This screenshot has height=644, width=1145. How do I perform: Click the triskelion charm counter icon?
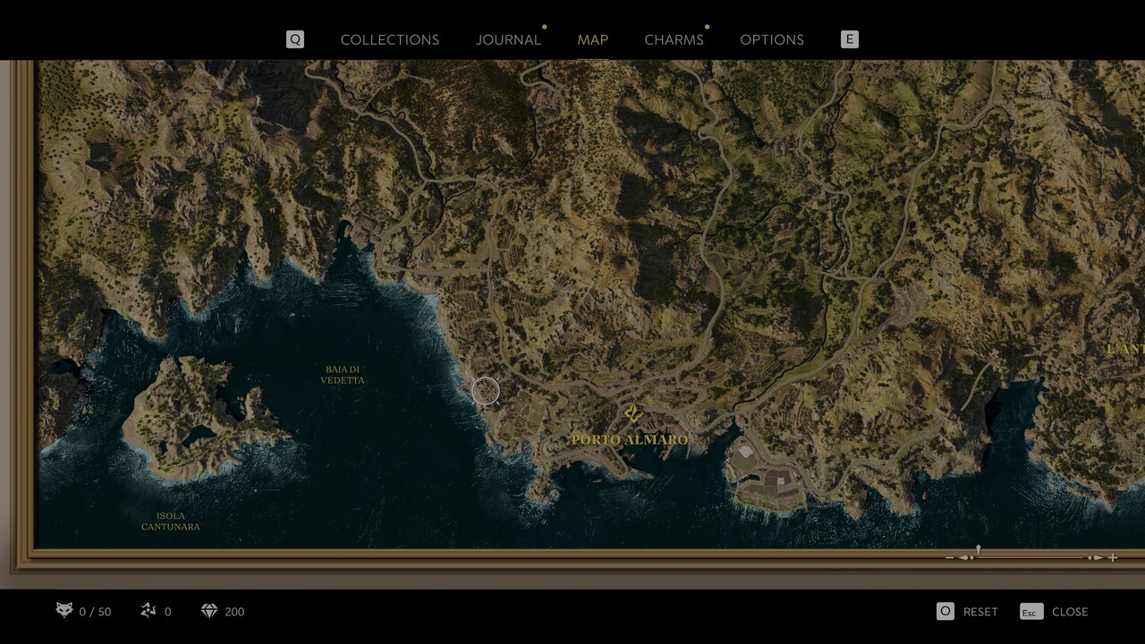click(148, 611)
